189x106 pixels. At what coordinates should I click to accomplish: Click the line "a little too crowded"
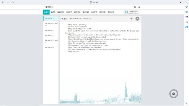(x=87, y=37)
